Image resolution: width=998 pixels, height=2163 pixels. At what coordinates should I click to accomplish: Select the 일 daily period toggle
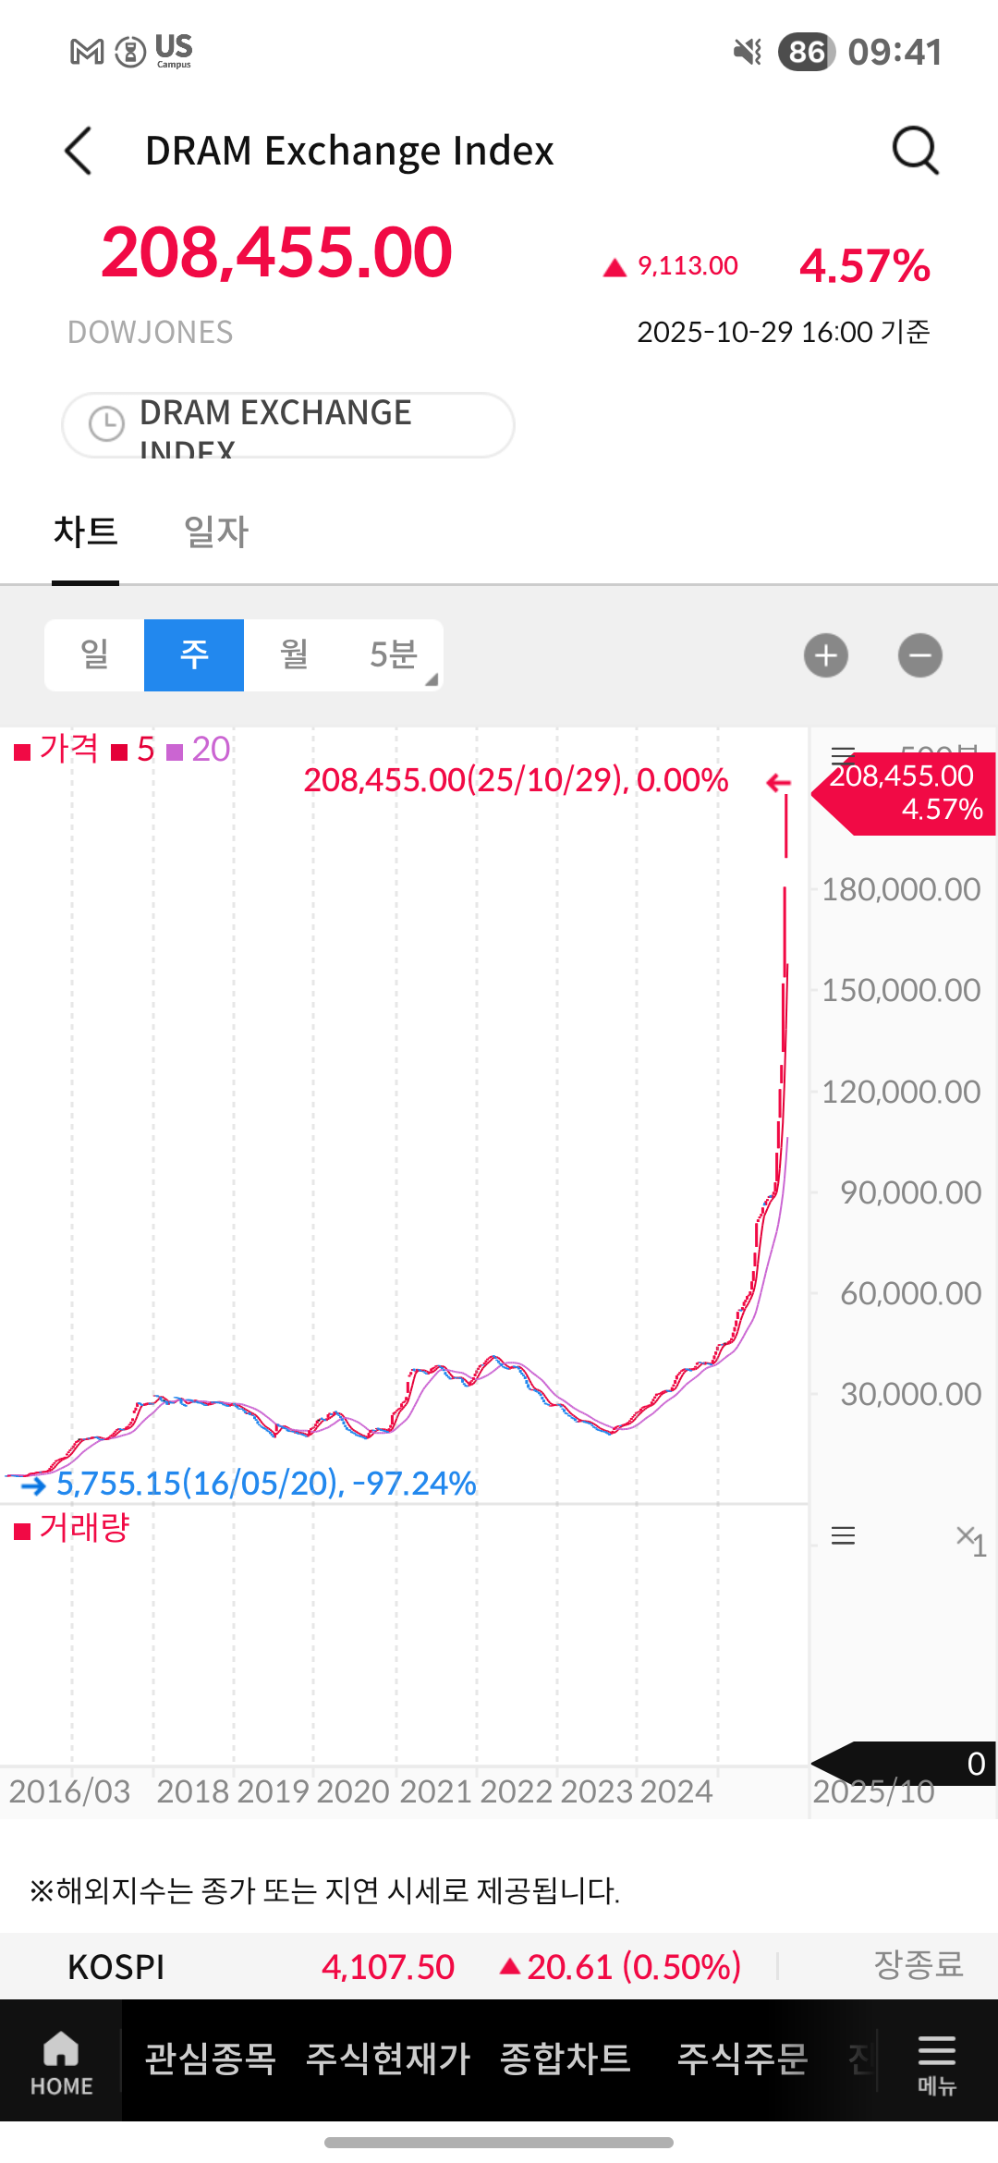coord(94,655)
